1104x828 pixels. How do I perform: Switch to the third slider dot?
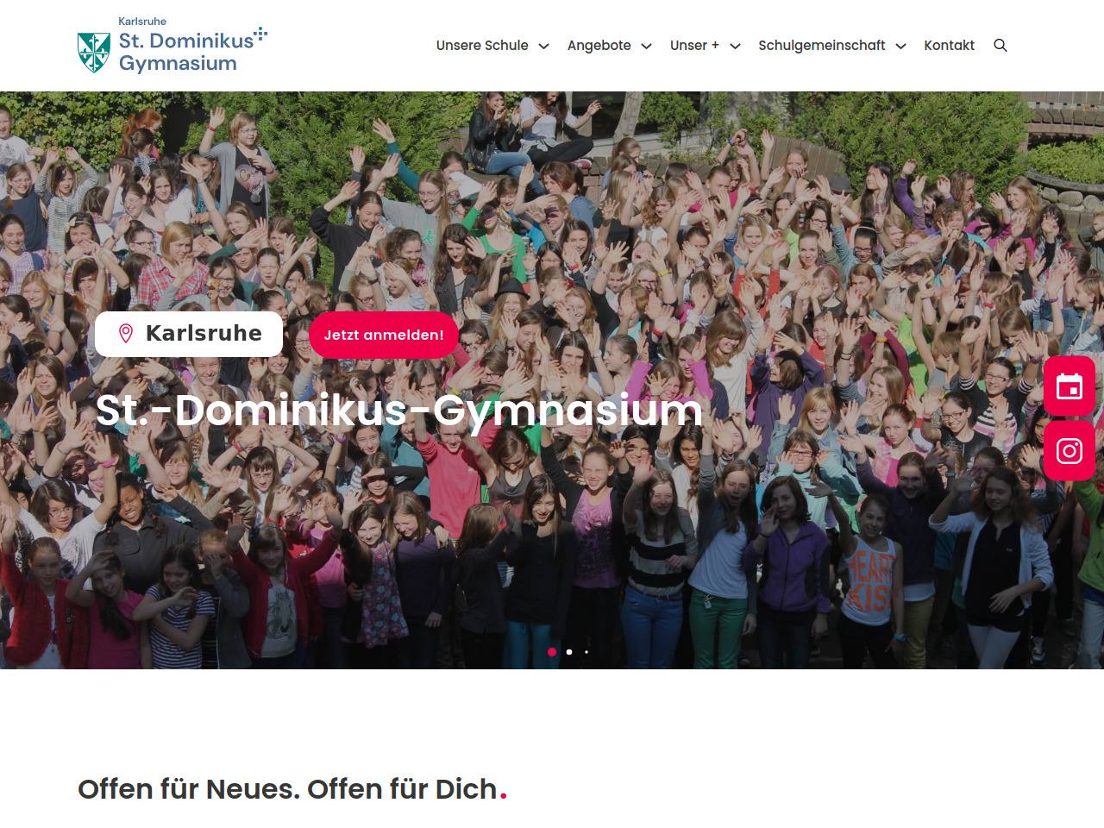coord(586,652)
